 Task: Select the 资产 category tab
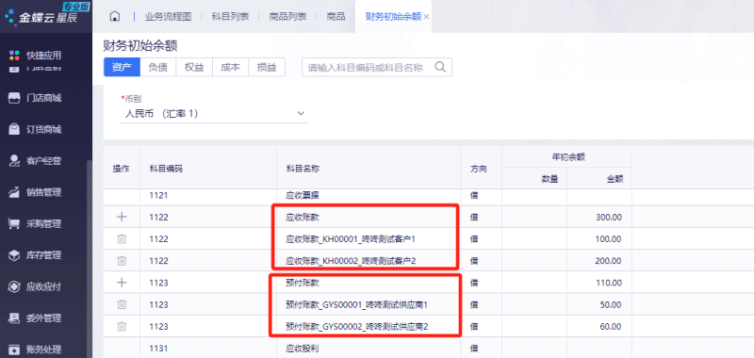[122, 67]
